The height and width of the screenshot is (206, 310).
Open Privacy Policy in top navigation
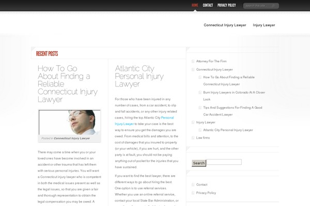point(227,5)
